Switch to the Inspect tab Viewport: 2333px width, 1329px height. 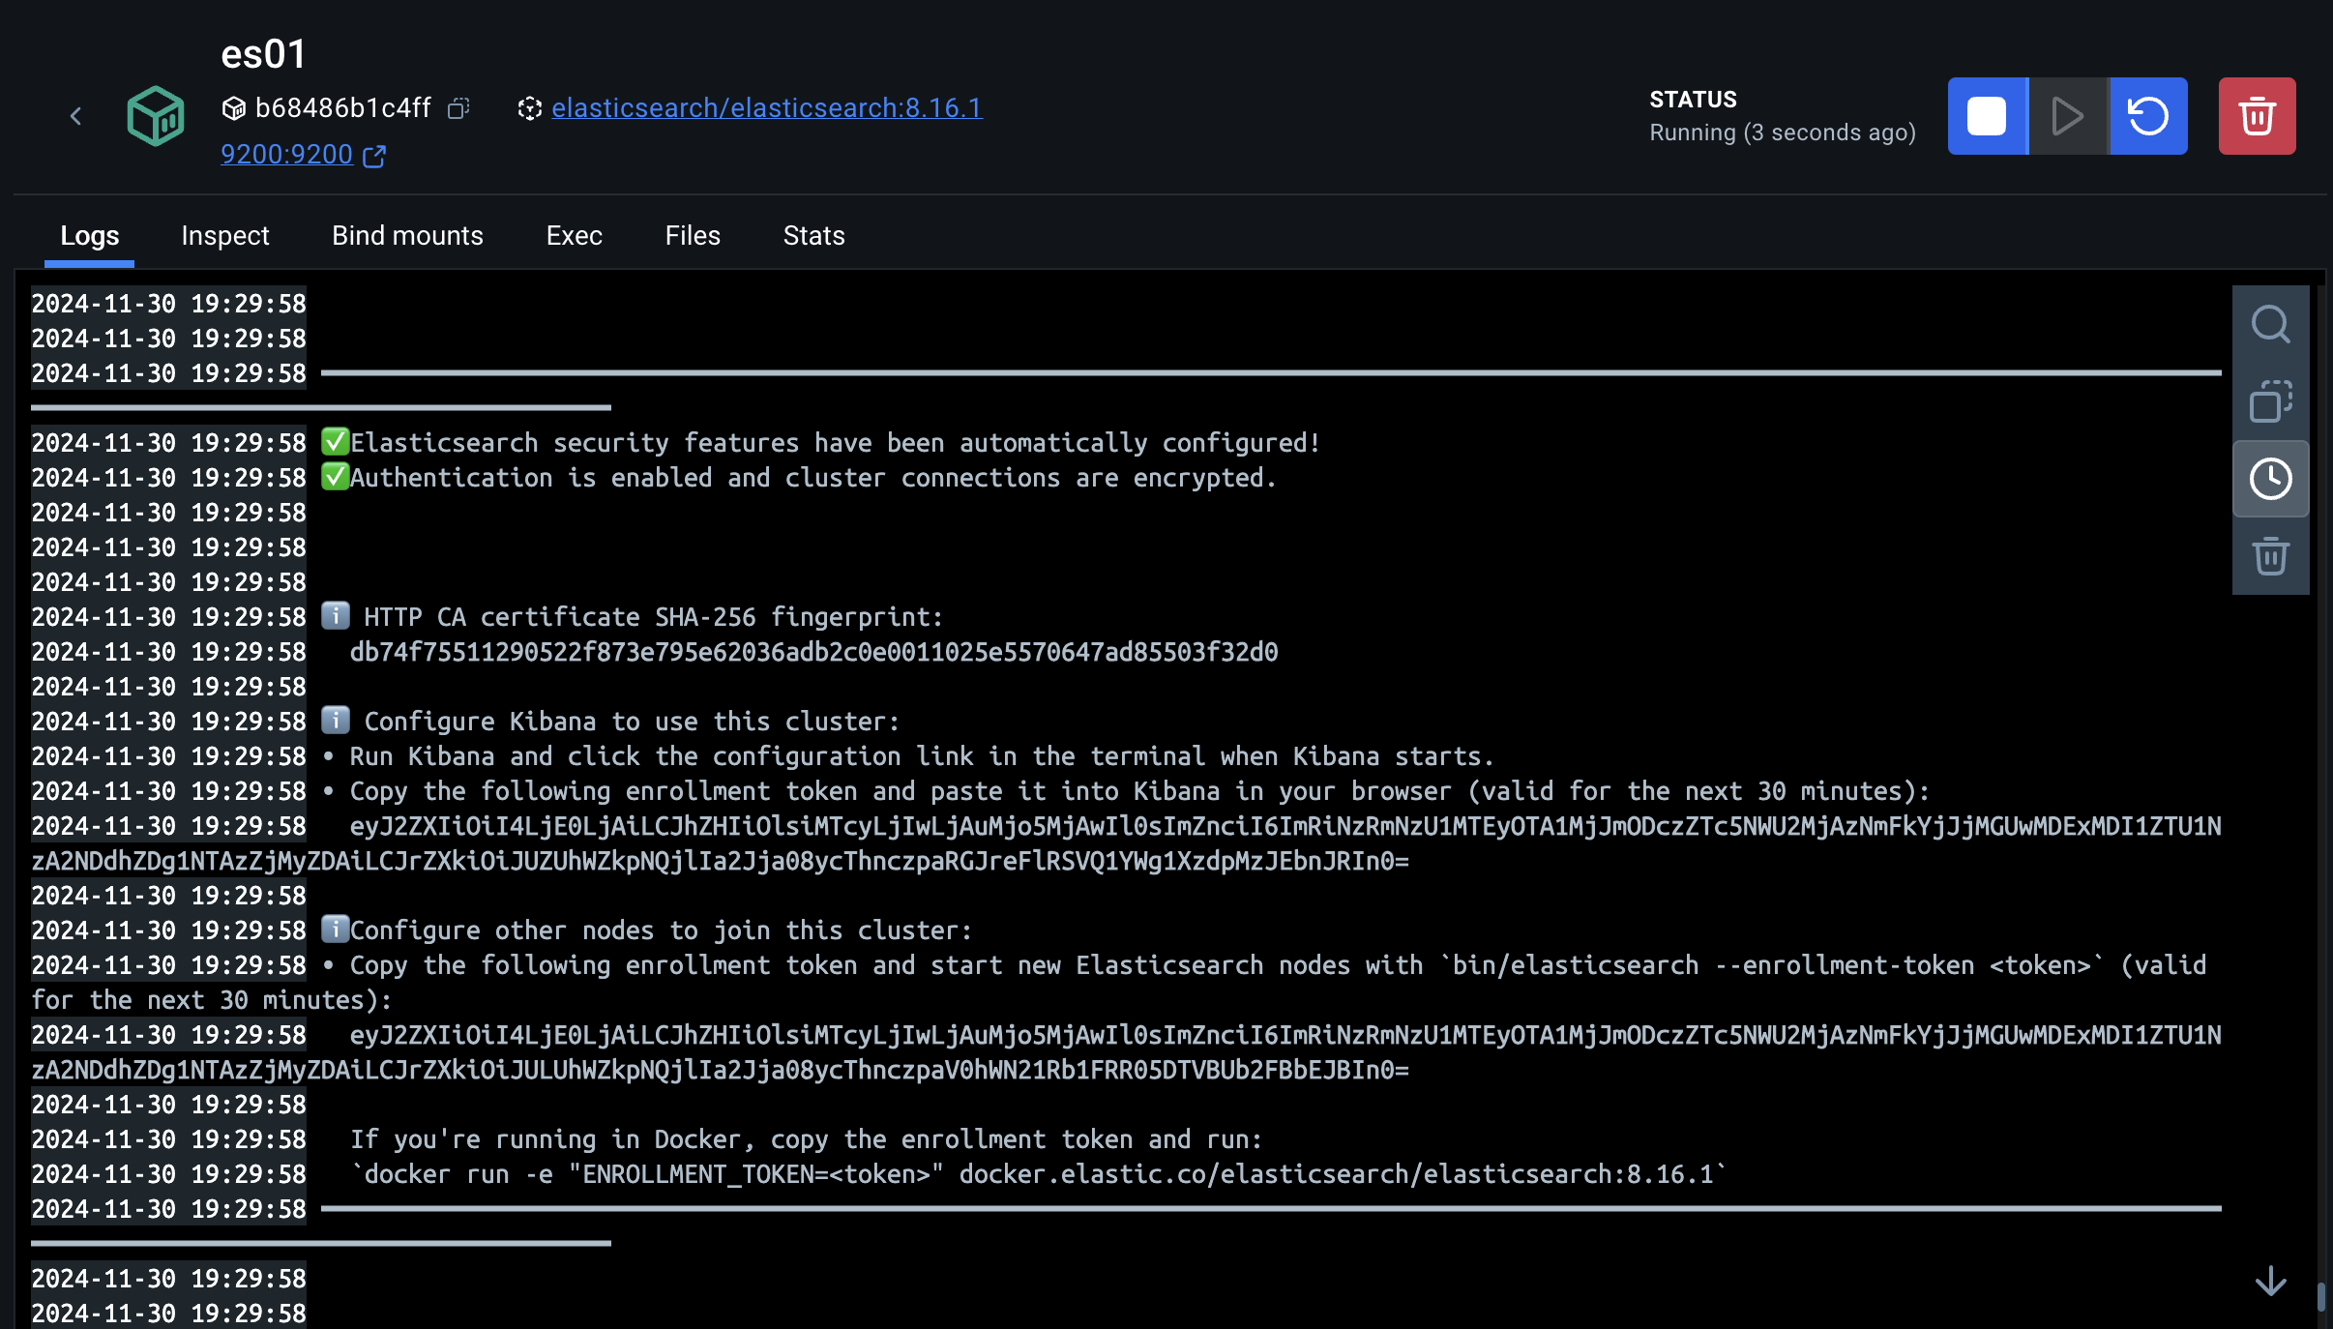[x=224, y=235]
